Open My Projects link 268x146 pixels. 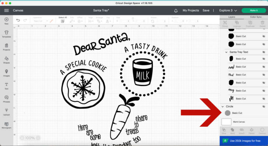click(191, 10)
